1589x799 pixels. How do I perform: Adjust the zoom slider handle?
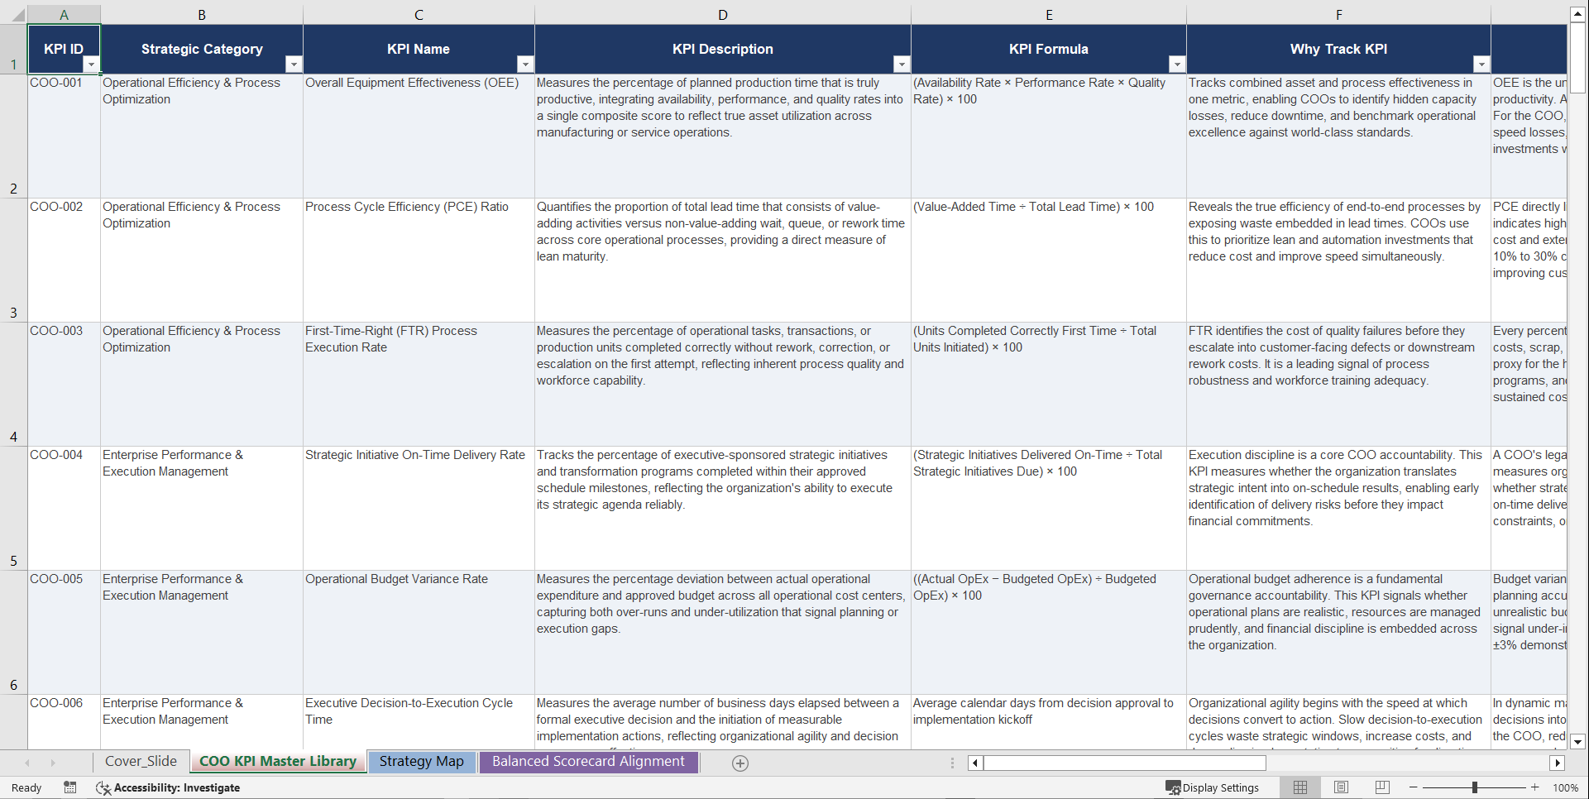1475,787
